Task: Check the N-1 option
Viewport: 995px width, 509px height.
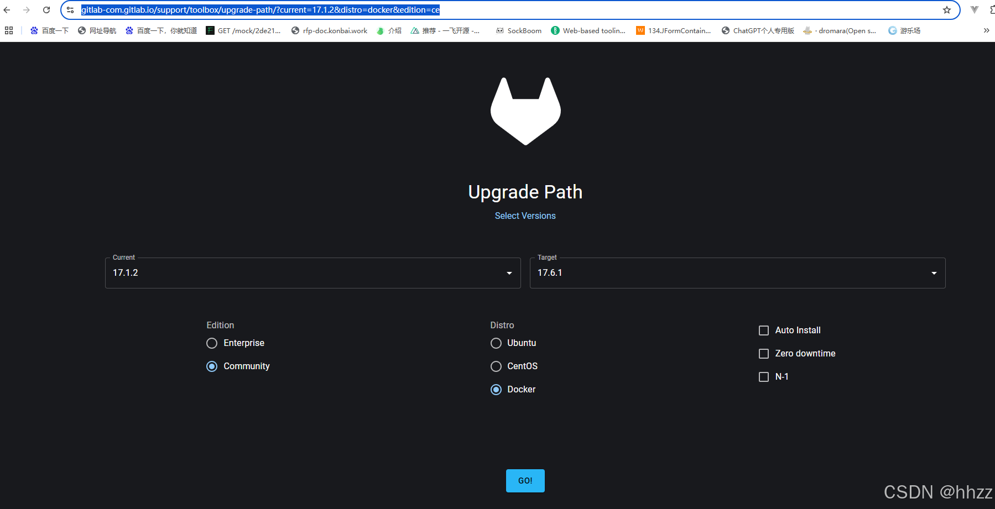Action: (x=764, y=377)
